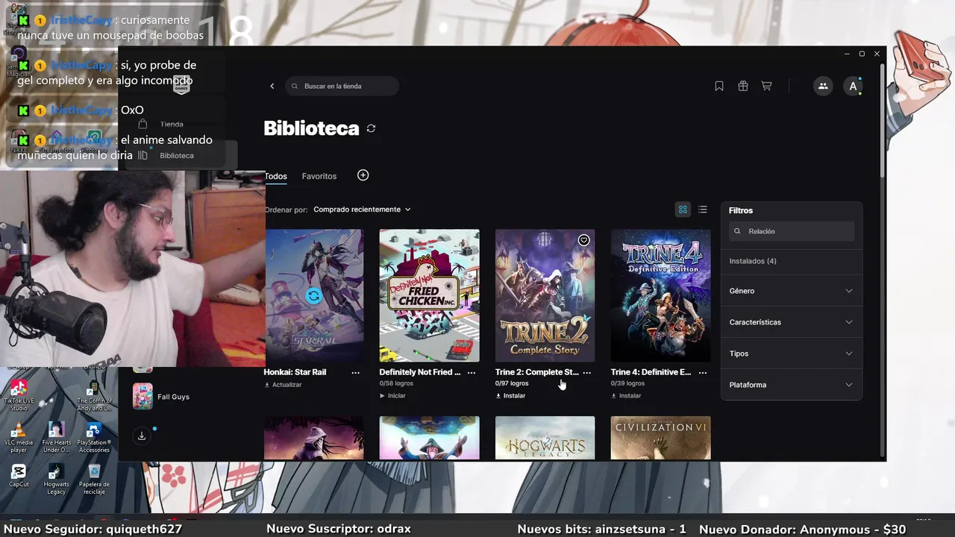Click the store search field

click(342, 87)
